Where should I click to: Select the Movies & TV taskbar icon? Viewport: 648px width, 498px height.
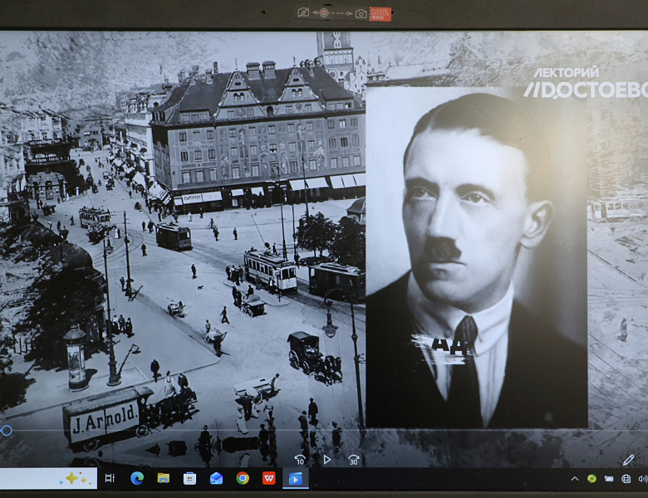coord(296,479)
